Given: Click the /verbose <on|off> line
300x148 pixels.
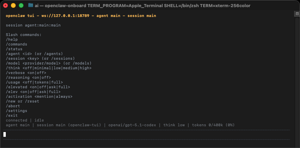Looking at the screenshot, I should pyautogui.click(x=26, y=73).
